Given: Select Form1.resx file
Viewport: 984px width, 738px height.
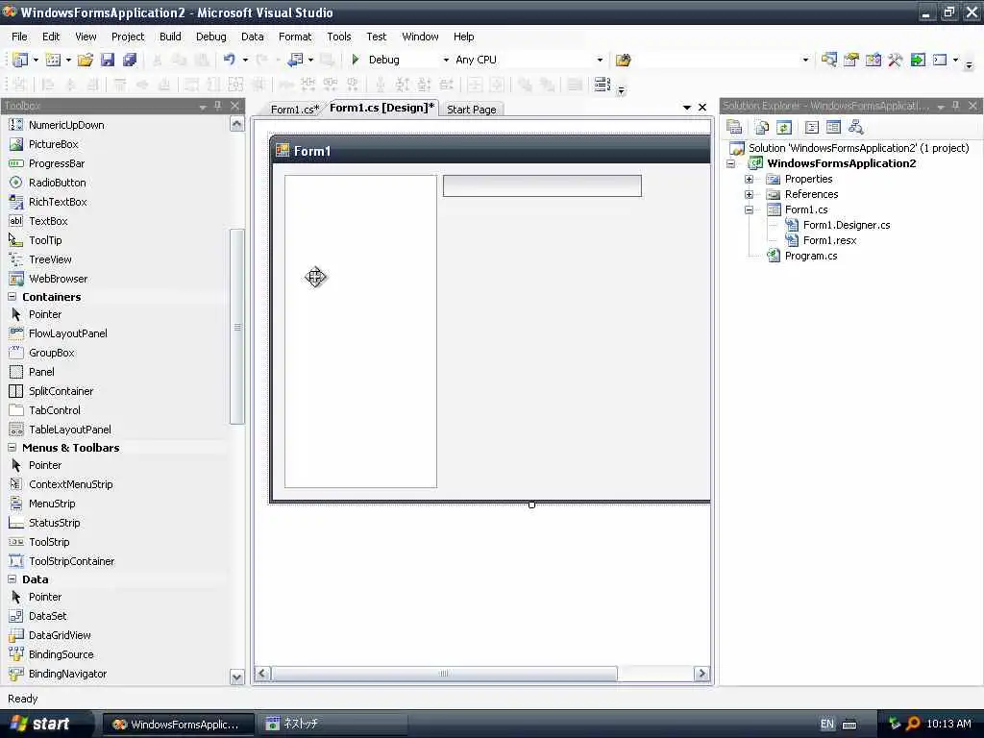Looking at the screenshot, I should click(829, 240).
